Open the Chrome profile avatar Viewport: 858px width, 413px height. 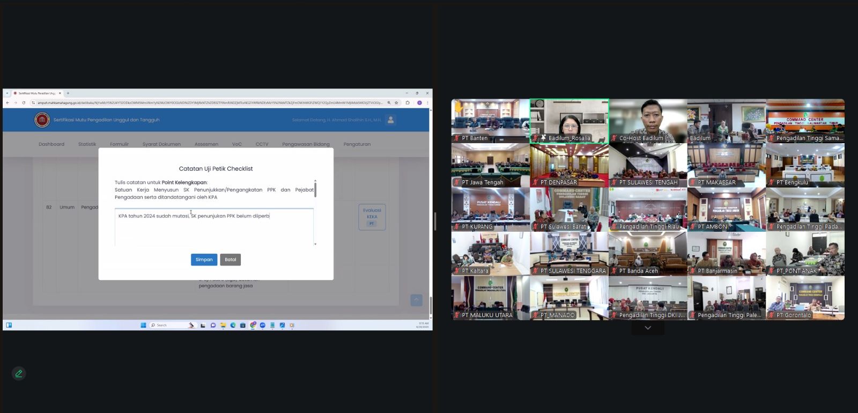(419, 102)
